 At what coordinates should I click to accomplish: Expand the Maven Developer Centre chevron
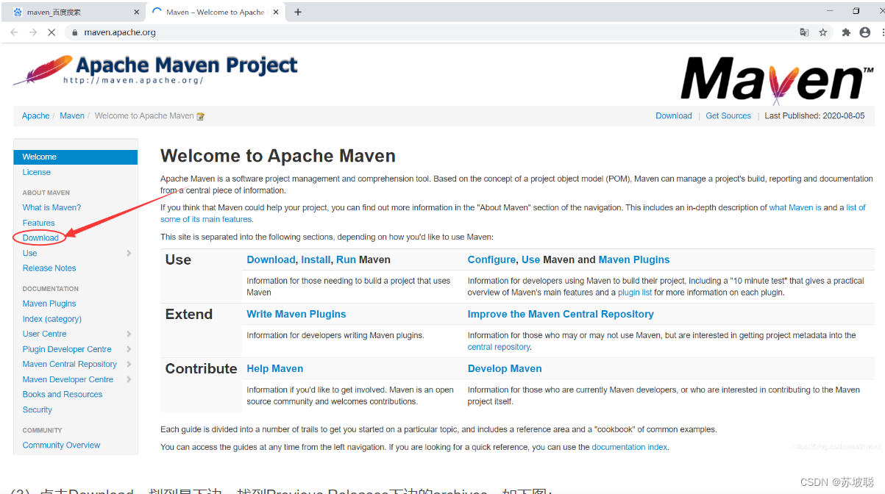(129, 379)
